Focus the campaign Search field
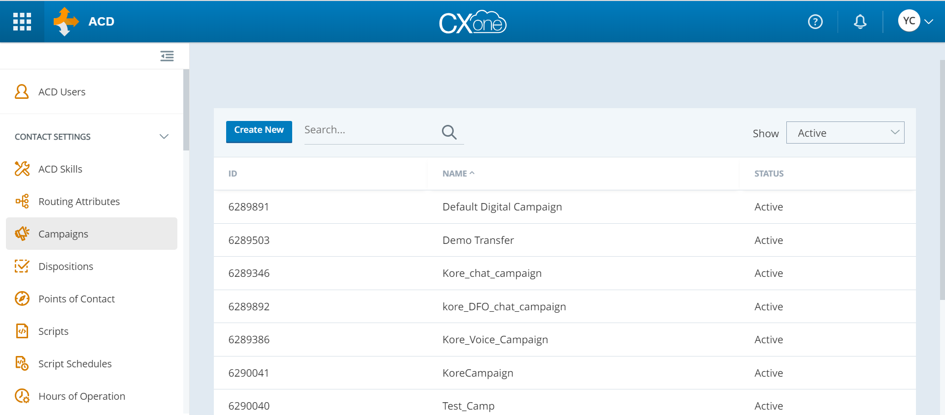This screenshot has height=415, width=945. coord(370,130)
